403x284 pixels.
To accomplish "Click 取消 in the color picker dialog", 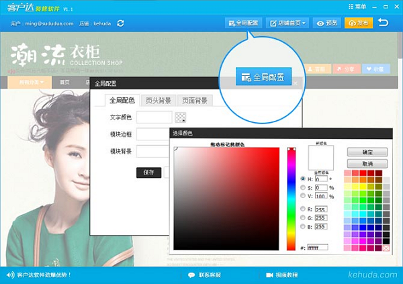I will [x=367, y=163].
